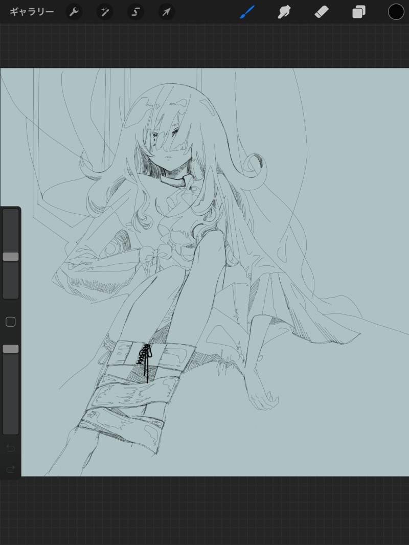Viewport: 409px width, 545px height.
Task: Open the ギャラリー gallery view
Action: [32, 12]
